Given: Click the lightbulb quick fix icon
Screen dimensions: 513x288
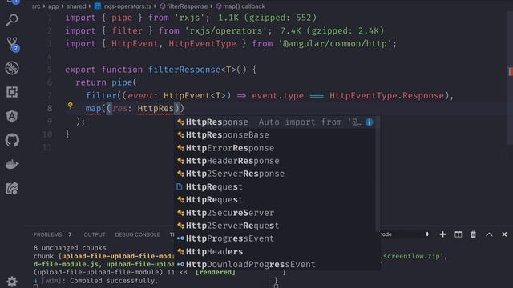Looking at the screenshot, I should click(70, 106).
